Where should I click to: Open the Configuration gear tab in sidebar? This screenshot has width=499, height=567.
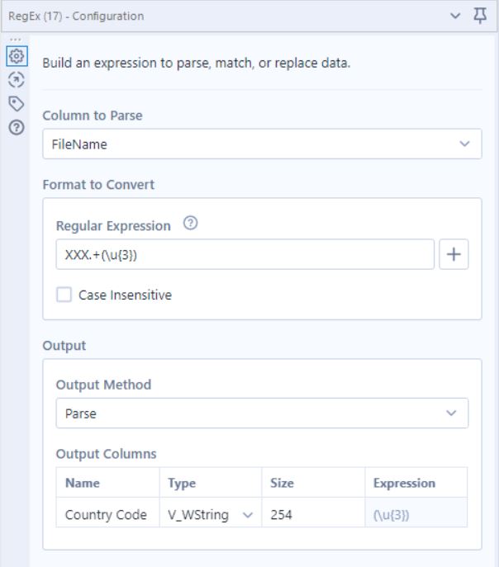coord(15,57)
